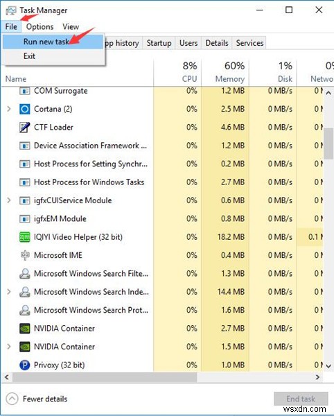Image resolution: width=334 pixels, height=416 pixels.
Task: Sort by the CPU column header
Action: (x=177, y=72)
